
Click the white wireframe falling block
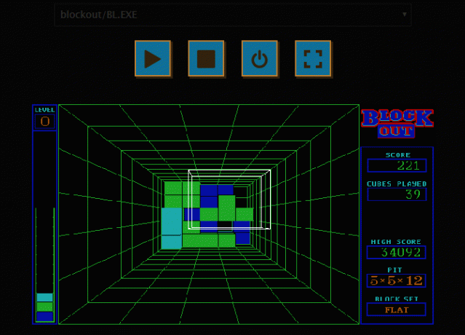229,200
